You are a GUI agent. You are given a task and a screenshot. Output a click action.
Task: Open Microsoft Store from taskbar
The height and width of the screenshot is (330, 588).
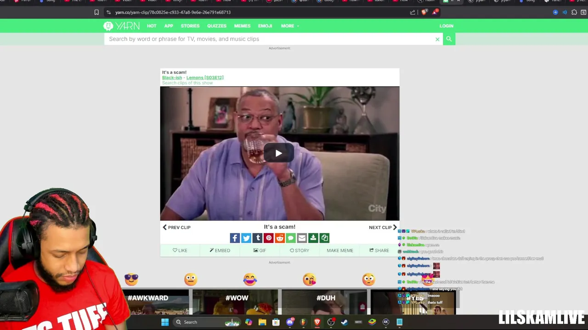[276, 322]
